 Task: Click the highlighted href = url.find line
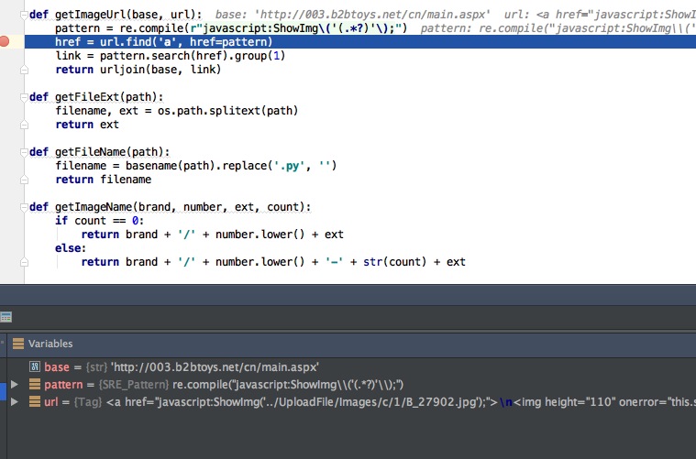point(360,42)
